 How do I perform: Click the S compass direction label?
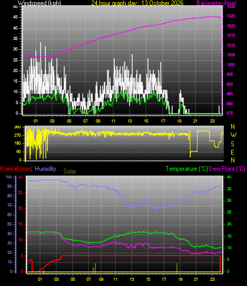[232, 144]
